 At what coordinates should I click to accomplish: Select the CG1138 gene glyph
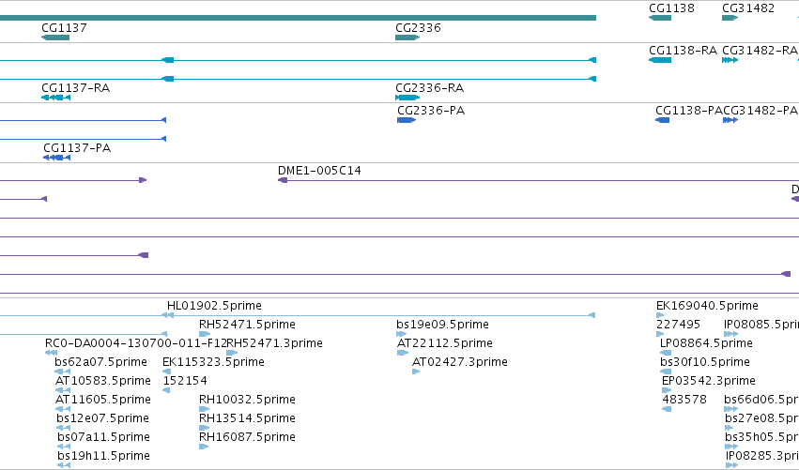660,18
